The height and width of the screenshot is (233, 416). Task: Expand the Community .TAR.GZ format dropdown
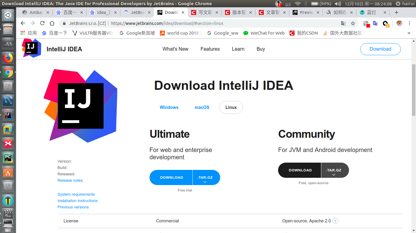(335, 170)
